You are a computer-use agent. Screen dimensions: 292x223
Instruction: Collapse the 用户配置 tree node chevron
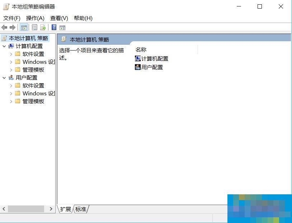(4, 78)
